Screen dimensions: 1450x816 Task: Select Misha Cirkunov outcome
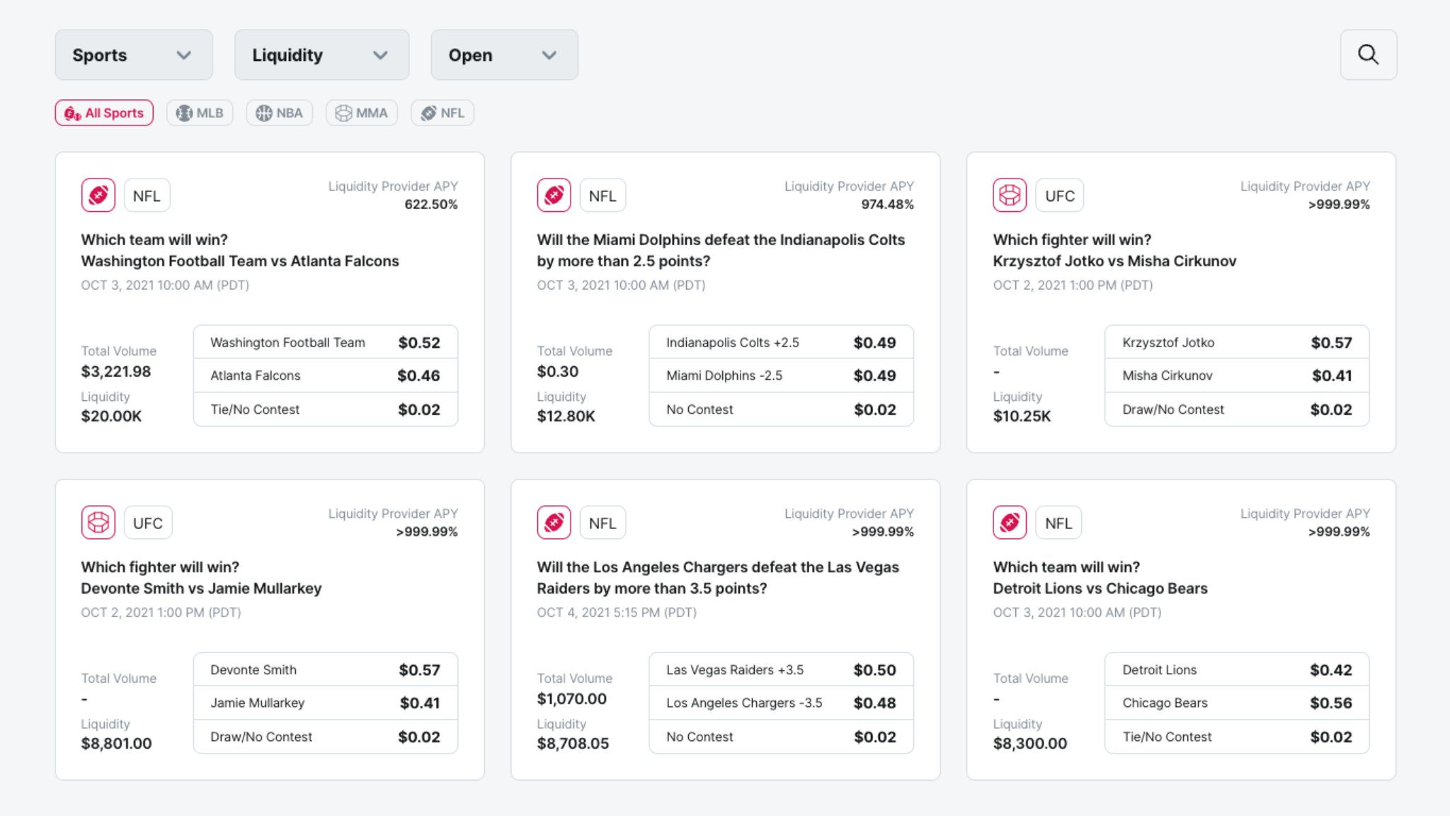[1238, 375]
